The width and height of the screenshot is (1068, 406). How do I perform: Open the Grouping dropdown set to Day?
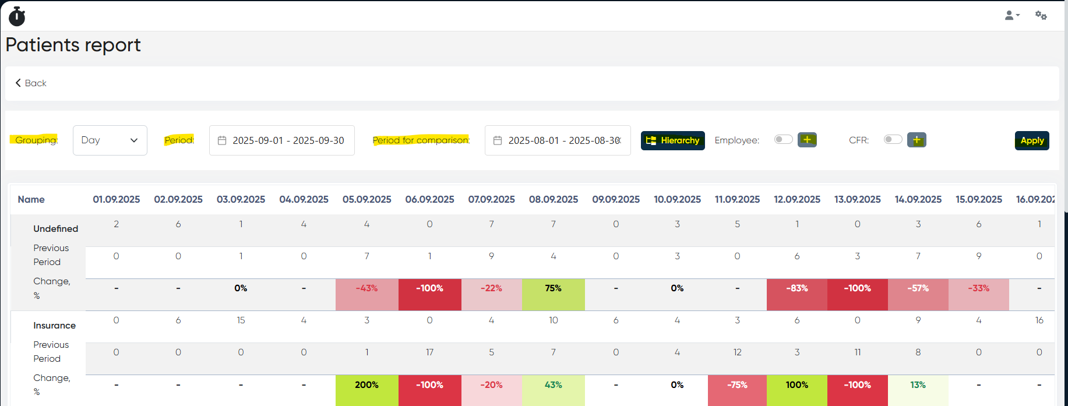pyautogui.click(x=110, y=140)
